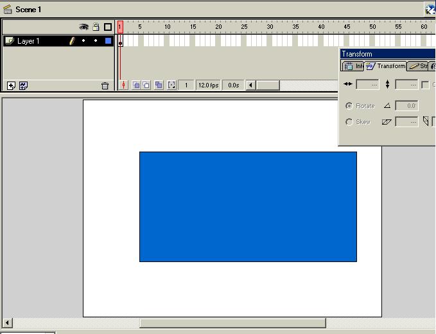Click the blue rectangle on the stage
The width and height of the screenshot is (436, 334).
coord(248,206)
